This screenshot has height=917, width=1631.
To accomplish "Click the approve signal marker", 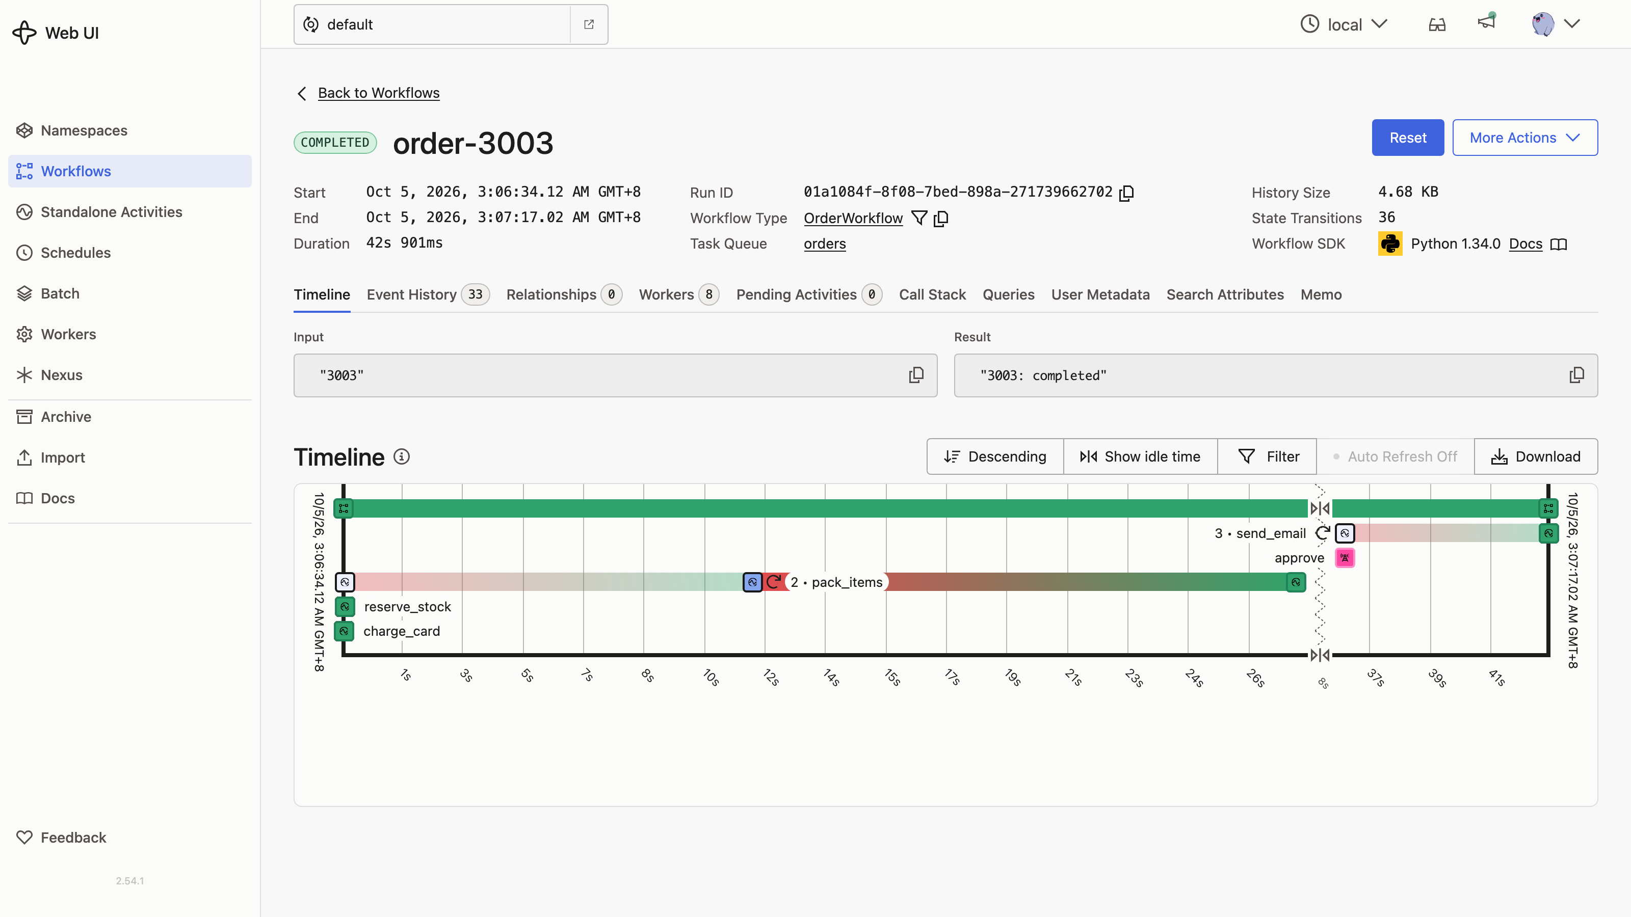I will (x=1345, y=557).
